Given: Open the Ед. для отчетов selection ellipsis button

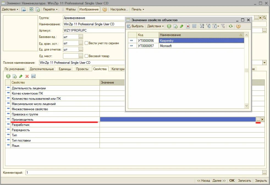Looking at the screenshot, I should point(81,49).
